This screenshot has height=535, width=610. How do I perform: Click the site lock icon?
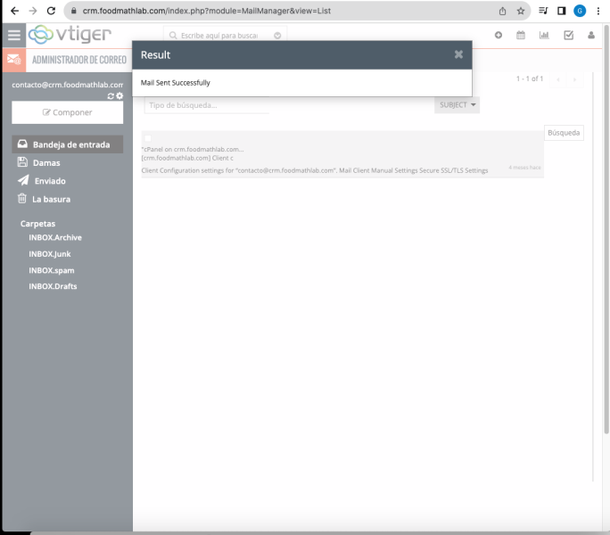pos(73,11)
